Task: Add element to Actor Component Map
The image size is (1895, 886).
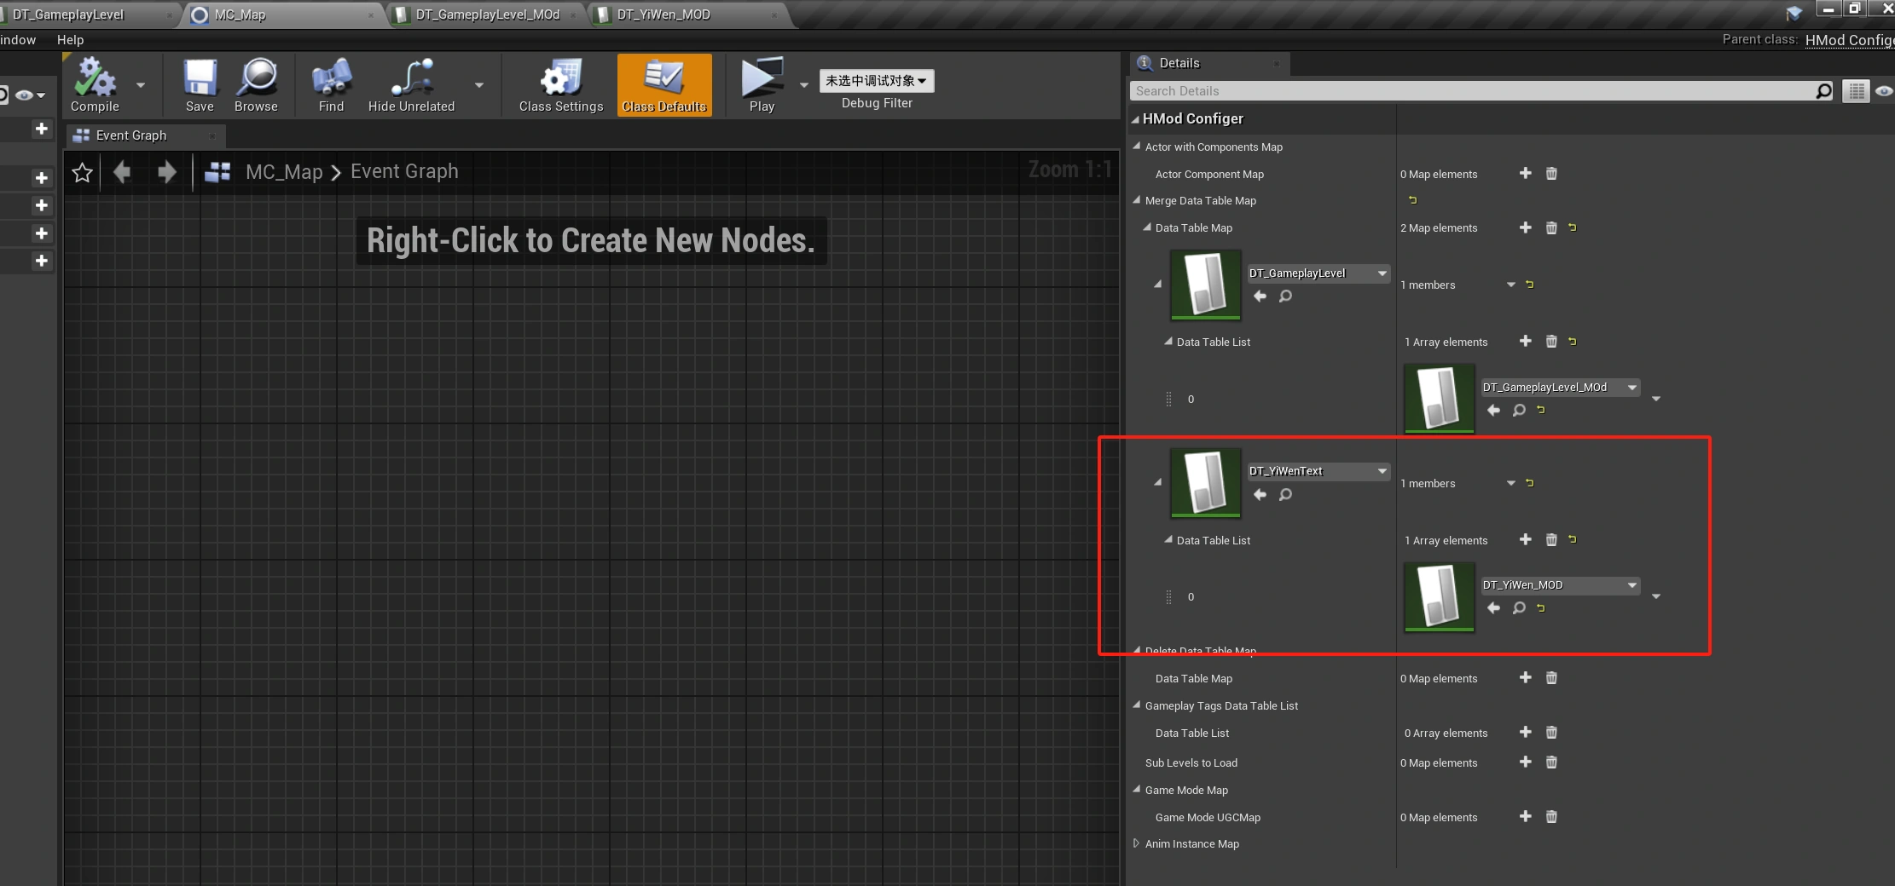Action: (x=1526, y=173)
